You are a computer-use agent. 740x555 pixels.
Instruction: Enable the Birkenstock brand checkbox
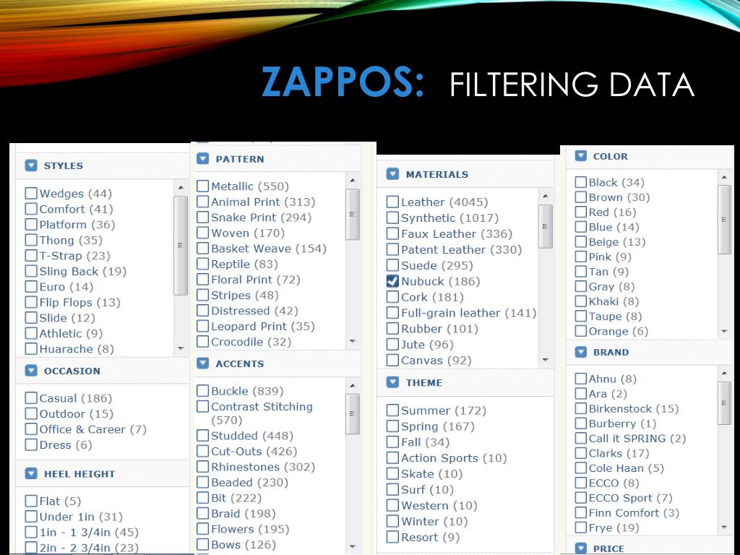[x=581, y=409]
